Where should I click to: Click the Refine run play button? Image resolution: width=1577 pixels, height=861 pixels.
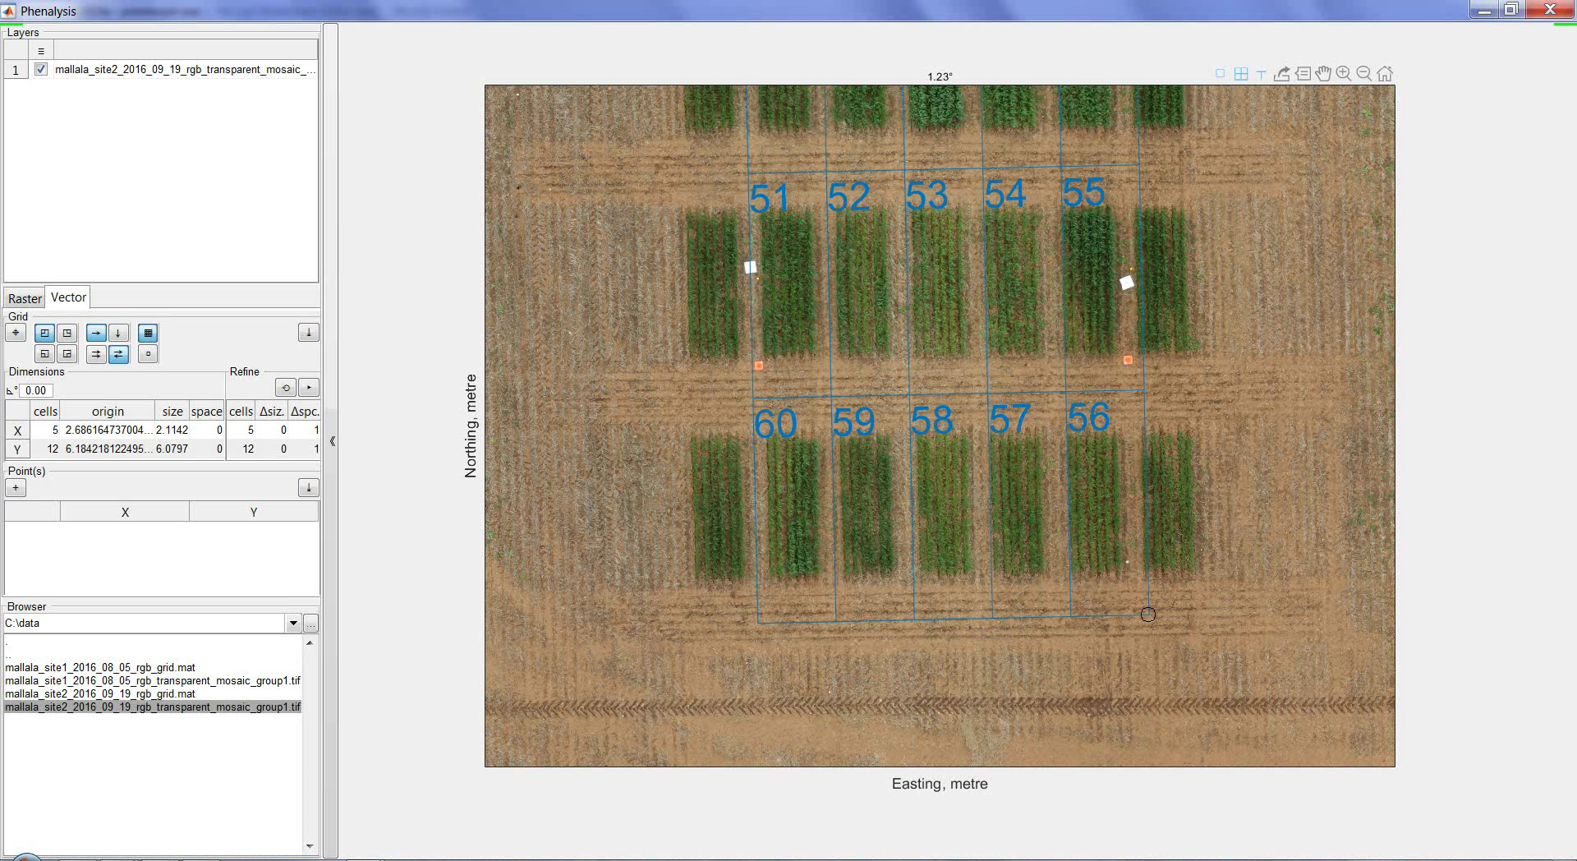pos(308,388)
